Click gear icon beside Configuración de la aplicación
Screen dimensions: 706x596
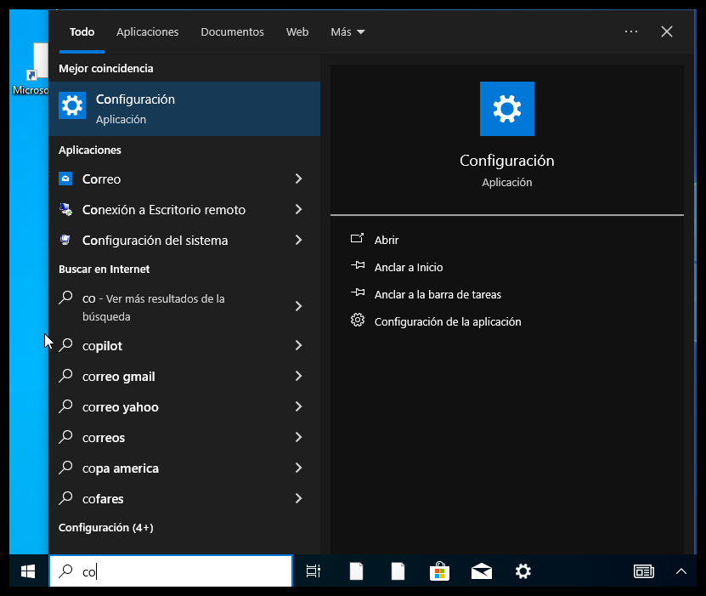(358, 321)
